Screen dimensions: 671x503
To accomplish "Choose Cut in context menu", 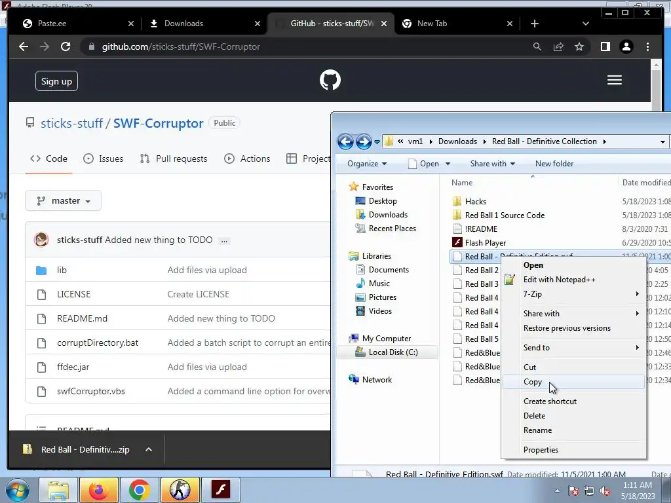I will (573, 367).
